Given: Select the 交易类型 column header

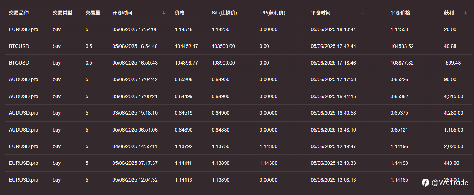Looking at the screenshot, I should pyautogui.click(x=63, y=13).
